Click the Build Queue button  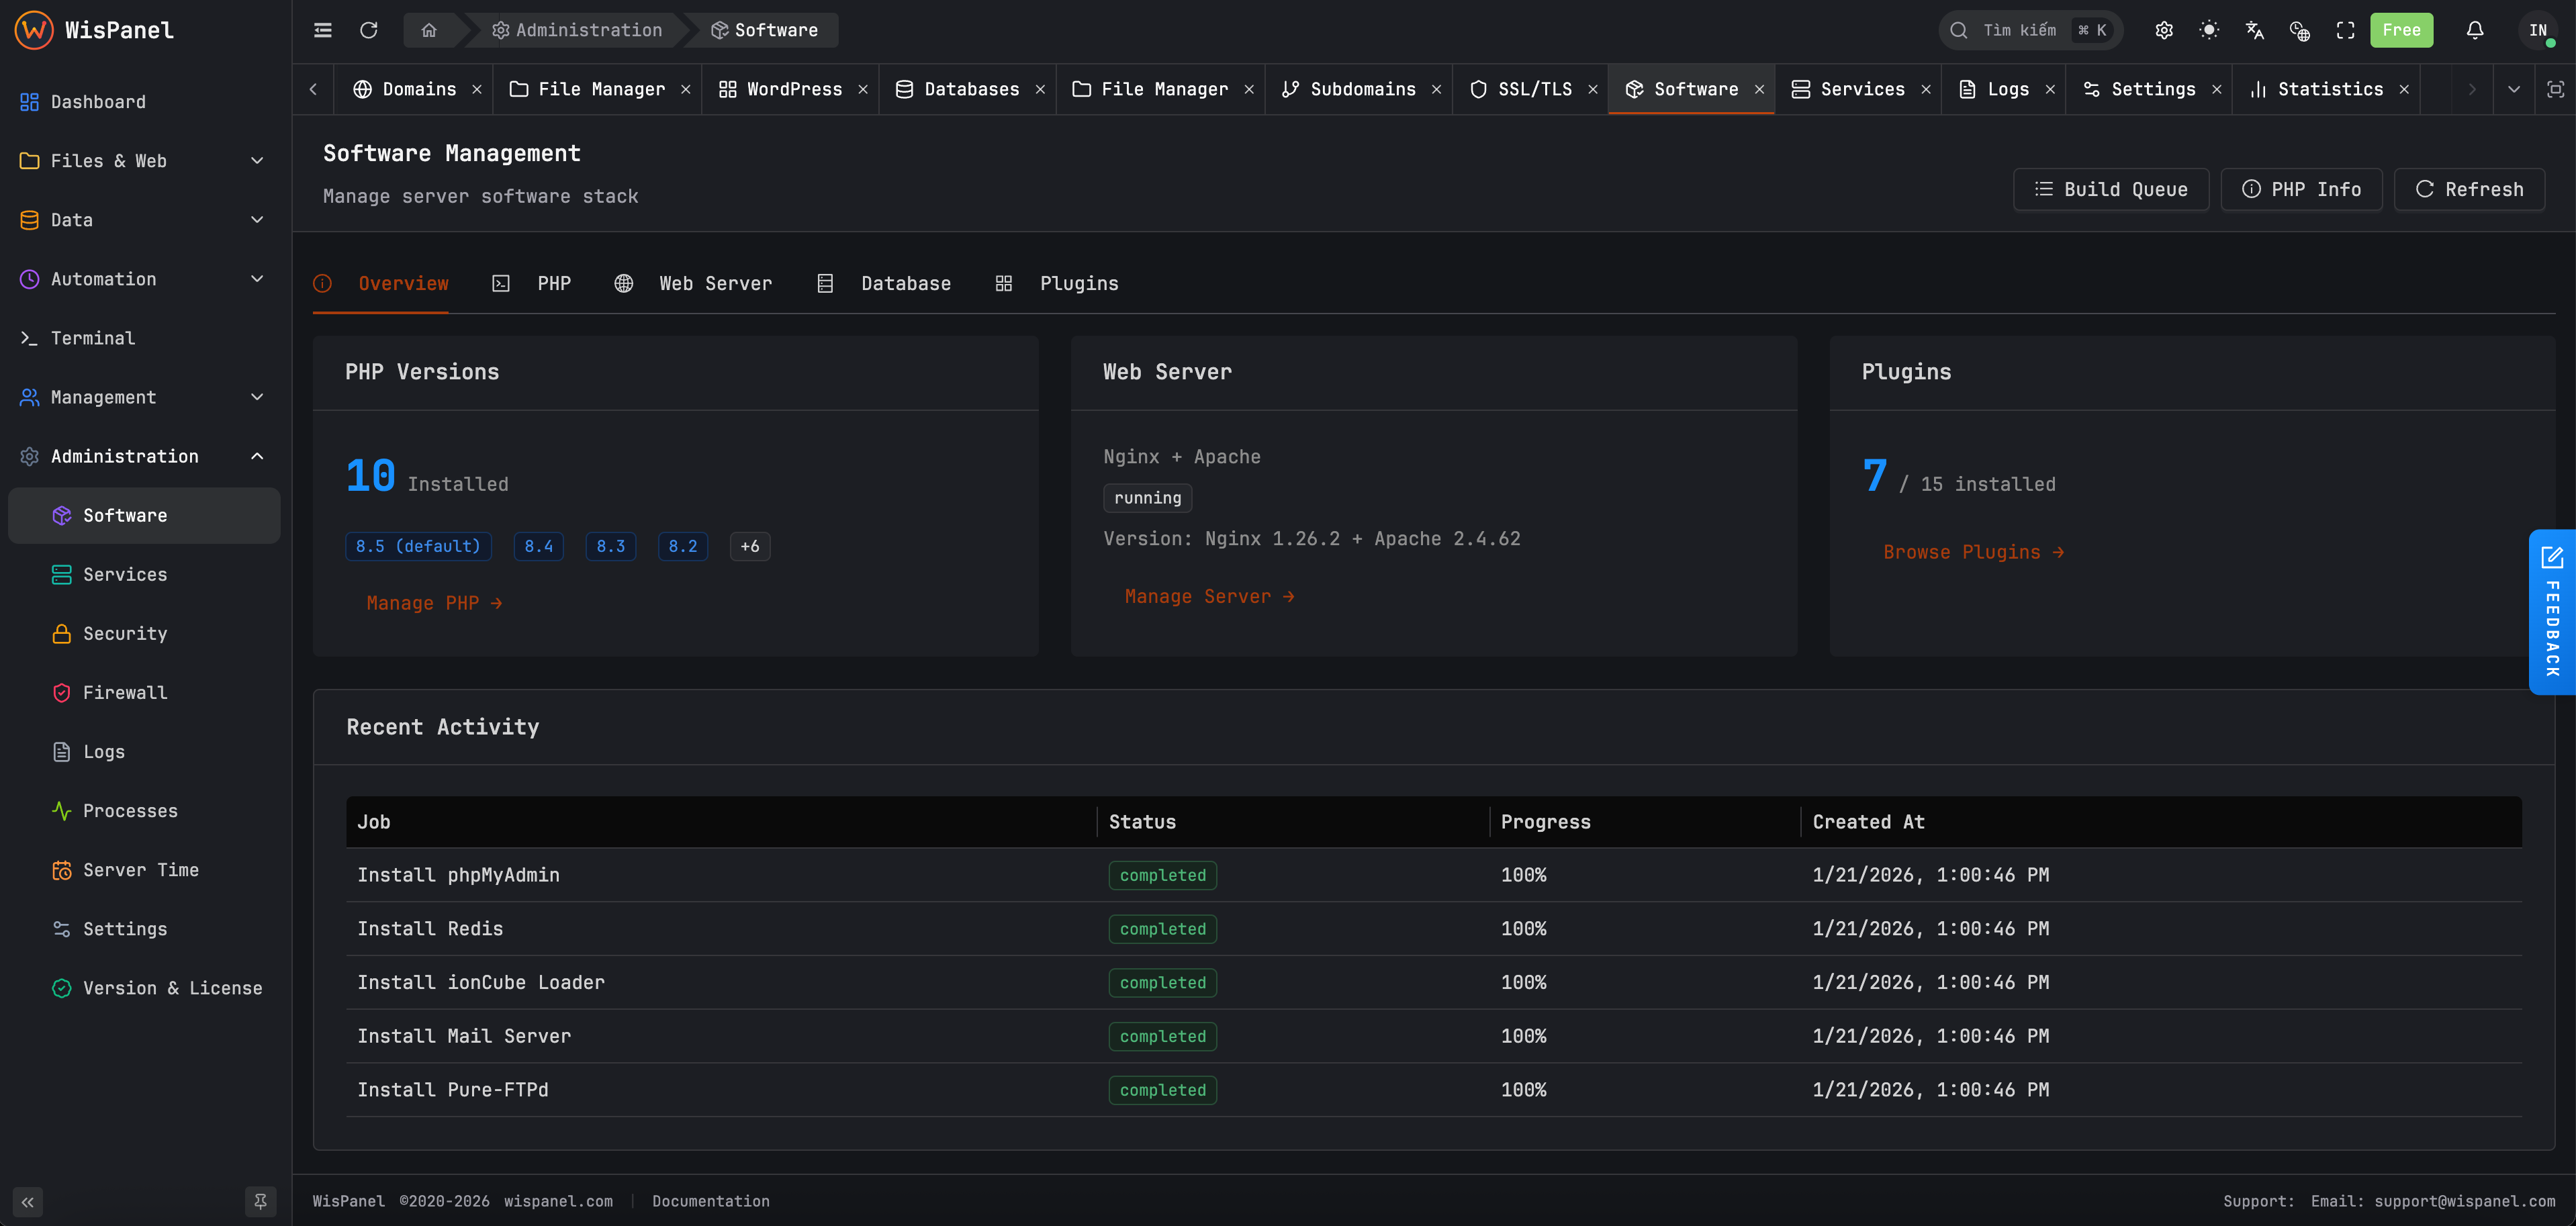click(2111, 189)
